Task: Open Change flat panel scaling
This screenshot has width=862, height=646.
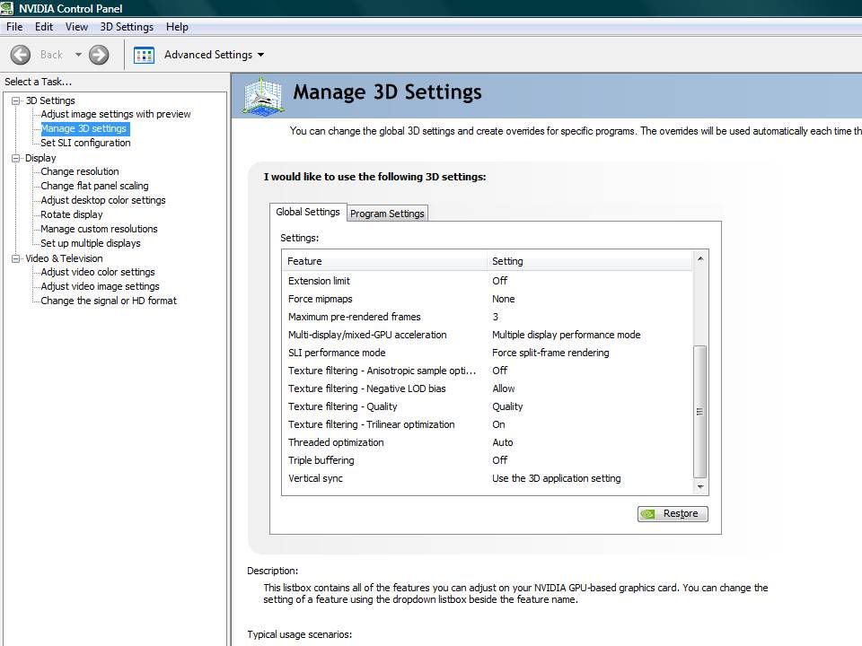Action: [94, 186]
